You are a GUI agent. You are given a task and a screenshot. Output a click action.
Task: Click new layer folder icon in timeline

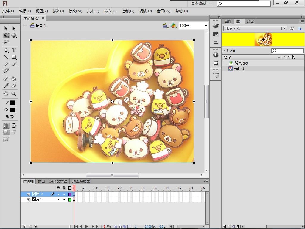(30, 227)
